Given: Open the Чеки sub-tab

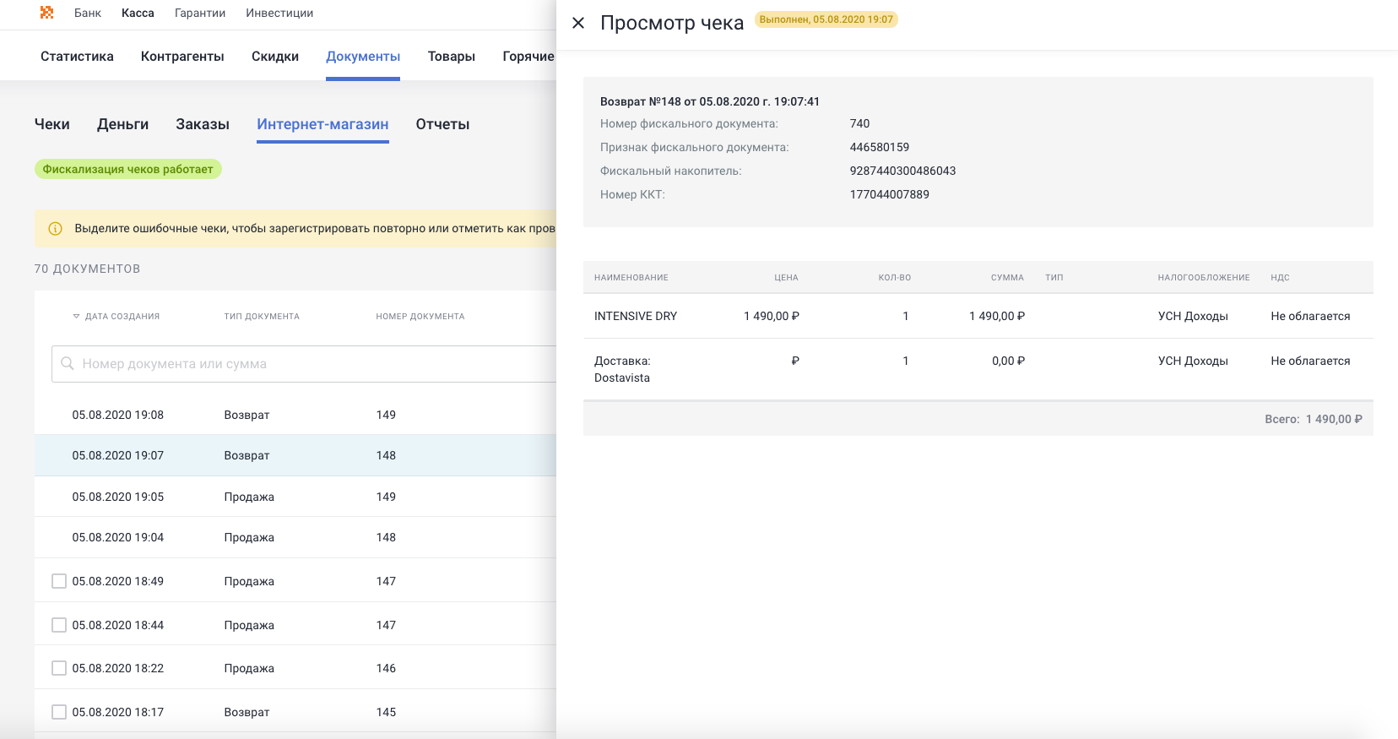Looking at the screenshot, I should pos(51,124).
